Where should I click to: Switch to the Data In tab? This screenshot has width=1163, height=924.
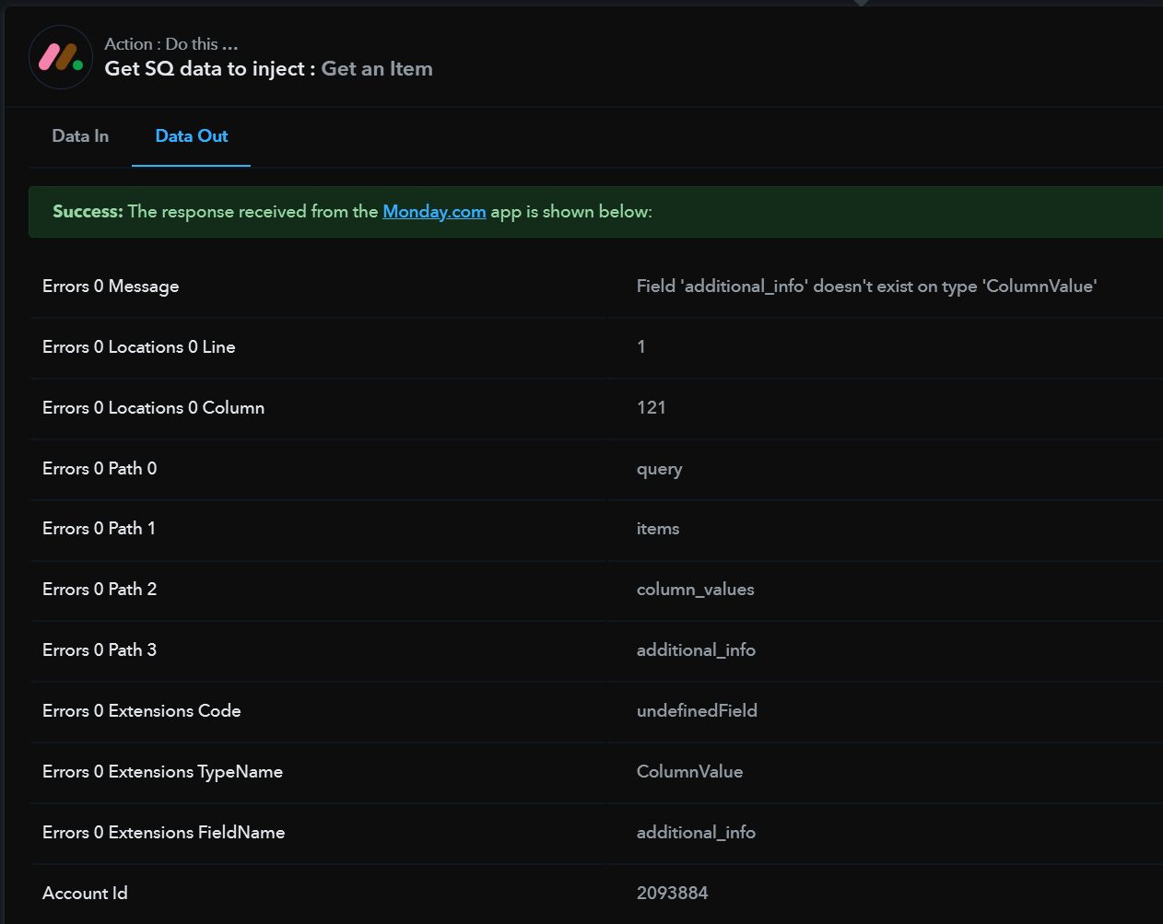[x=80, y=136]
